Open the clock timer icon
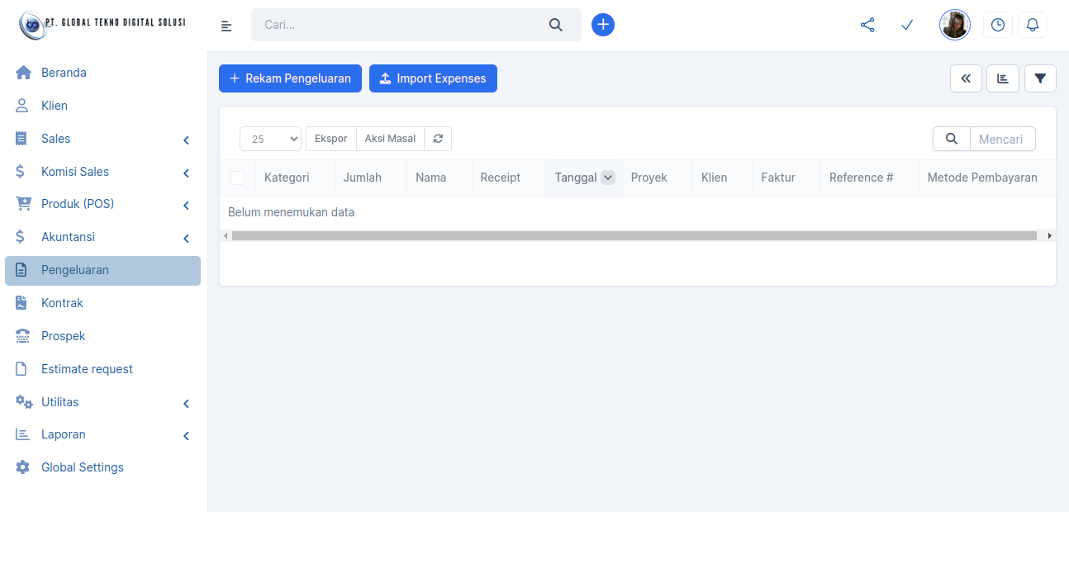 998,25
